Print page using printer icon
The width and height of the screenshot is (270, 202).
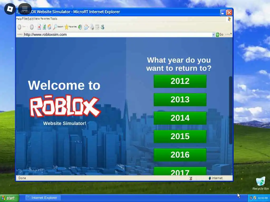(x=92, y=27)
